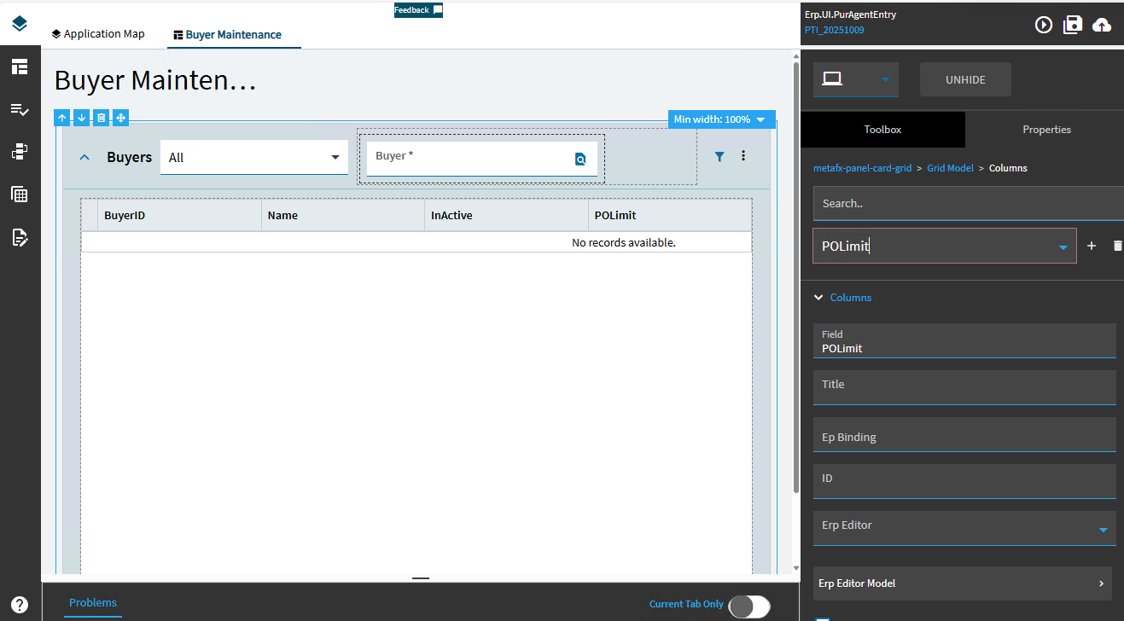Click the InActive column header

click(x=506, y=216)
